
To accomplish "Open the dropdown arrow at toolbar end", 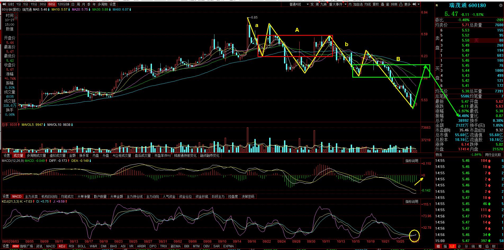I will [419, 4].
